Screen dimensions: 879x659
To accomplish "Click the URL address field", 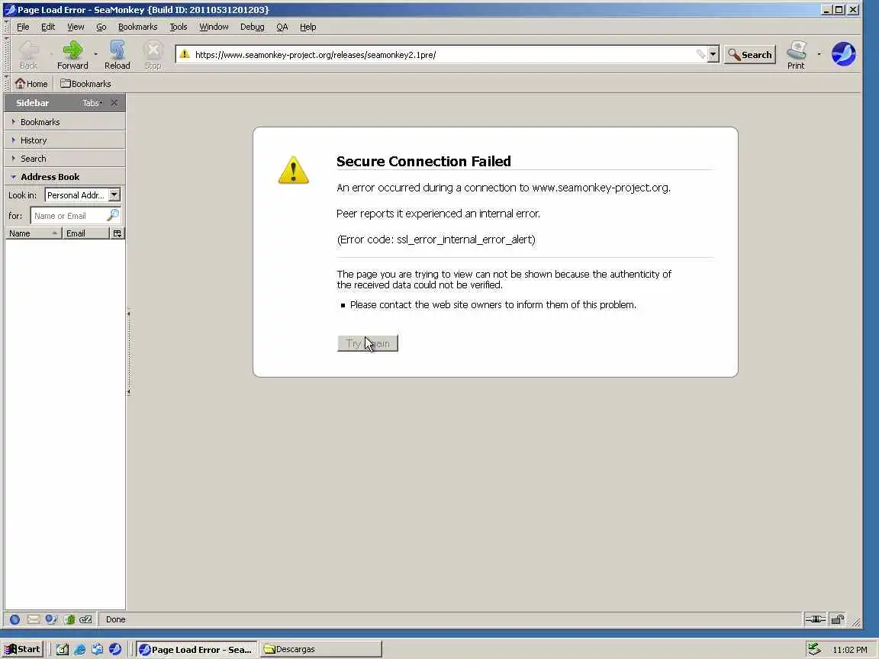I will coord(443,54).
